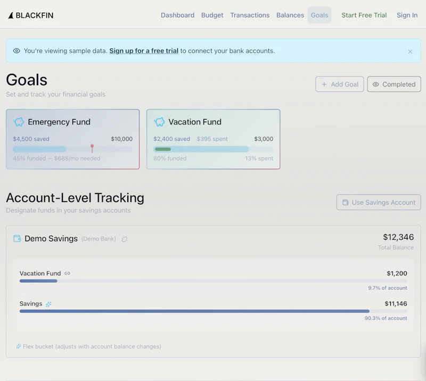The image size is (426, 381).
Task: Go to the Budget page
Action: pos(212,15)
